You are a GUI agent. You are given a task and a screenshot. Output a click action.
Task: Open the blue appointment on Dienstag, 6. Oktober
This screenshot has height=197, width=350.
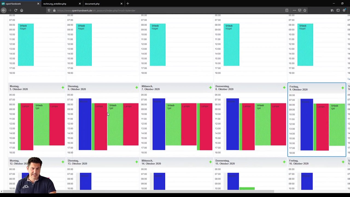coord(85,124)
